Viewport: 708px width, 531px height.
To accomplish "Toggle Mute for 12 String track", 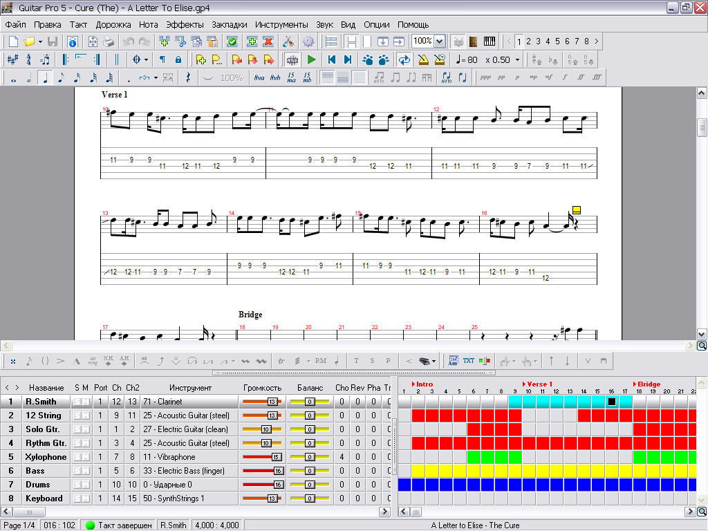I will coord(85,416).
